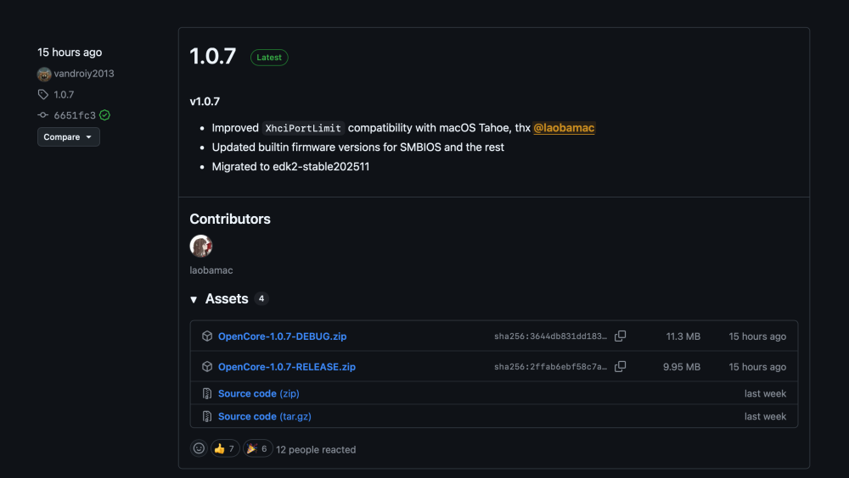The image size is (849, 478).
Task: Click package icon for OpenCore-1.0.7-DEBUG.zip
Action: tap(207, 336)
